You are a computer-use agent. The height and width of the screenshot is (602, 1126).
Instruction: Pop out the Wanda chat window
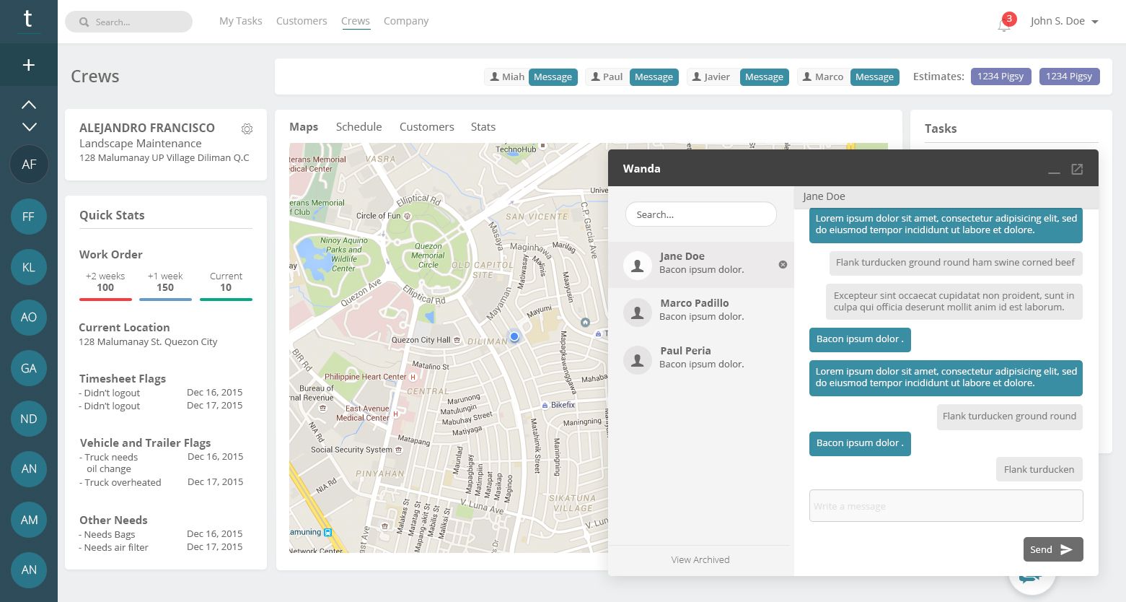tap(1077, 169)
